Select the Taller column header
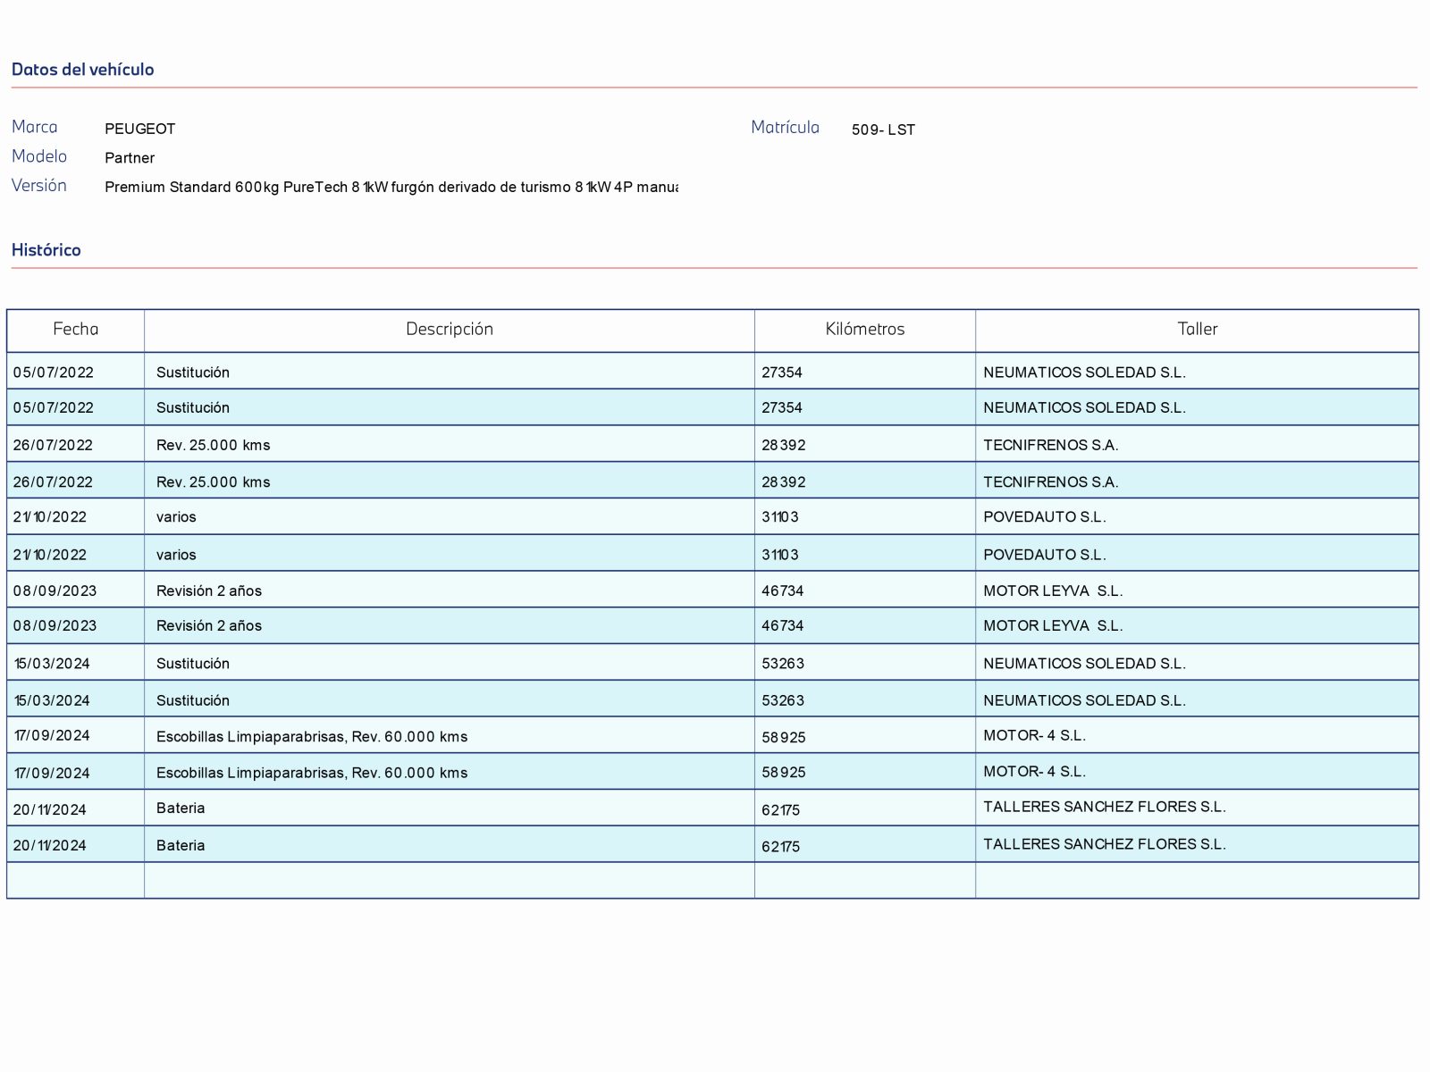 (x=1197, y=330)
